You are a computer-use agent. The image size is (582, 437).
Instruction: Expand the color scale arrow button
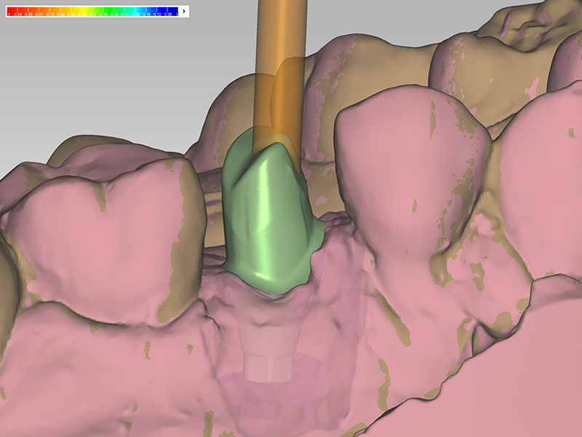coord(183,12)
